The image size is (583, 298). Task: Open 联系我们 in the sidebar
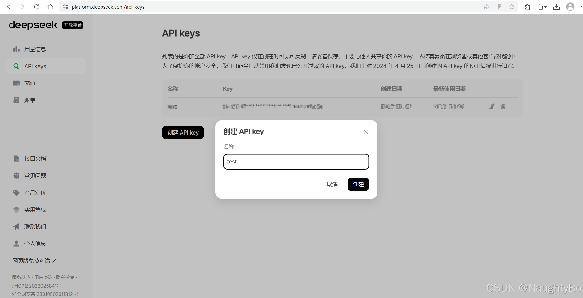pos(46,227)
